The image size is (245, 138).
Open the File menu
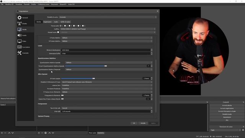(2, 4)
